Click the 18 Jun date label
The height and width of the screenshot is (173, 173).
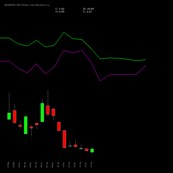coord(91,165)
